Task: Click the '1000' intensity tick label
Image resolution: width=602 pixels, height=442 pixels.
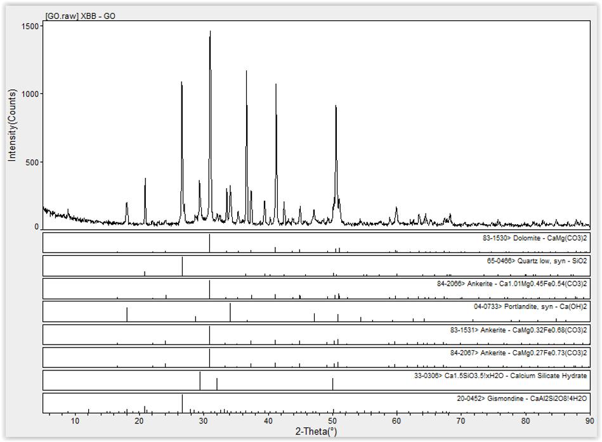Action: coord(31,94)
